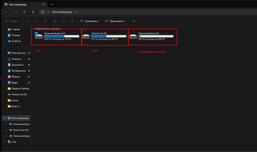
Task: Open the Создать dropdown
Action: click(12, 21)
